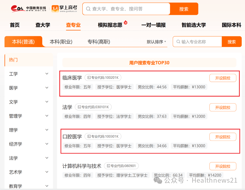The width and height of the screenshot is (245, 190).
Task: Open the 智能选大学 navigation menu item
Action: pos(193,25)
